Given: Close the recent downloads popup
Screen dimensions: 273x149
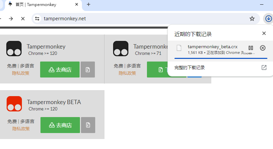Looking at the screenshot, I should 264,33.
